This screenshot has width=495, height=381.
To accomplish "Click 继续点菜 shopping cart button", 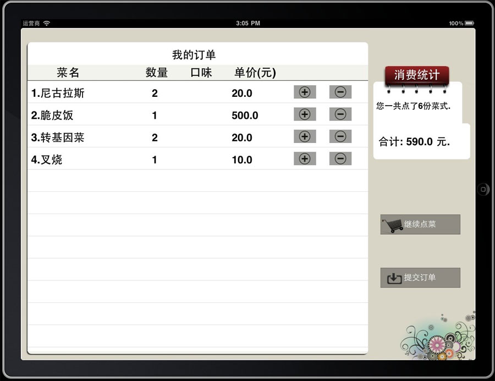I will click(420, 224).
